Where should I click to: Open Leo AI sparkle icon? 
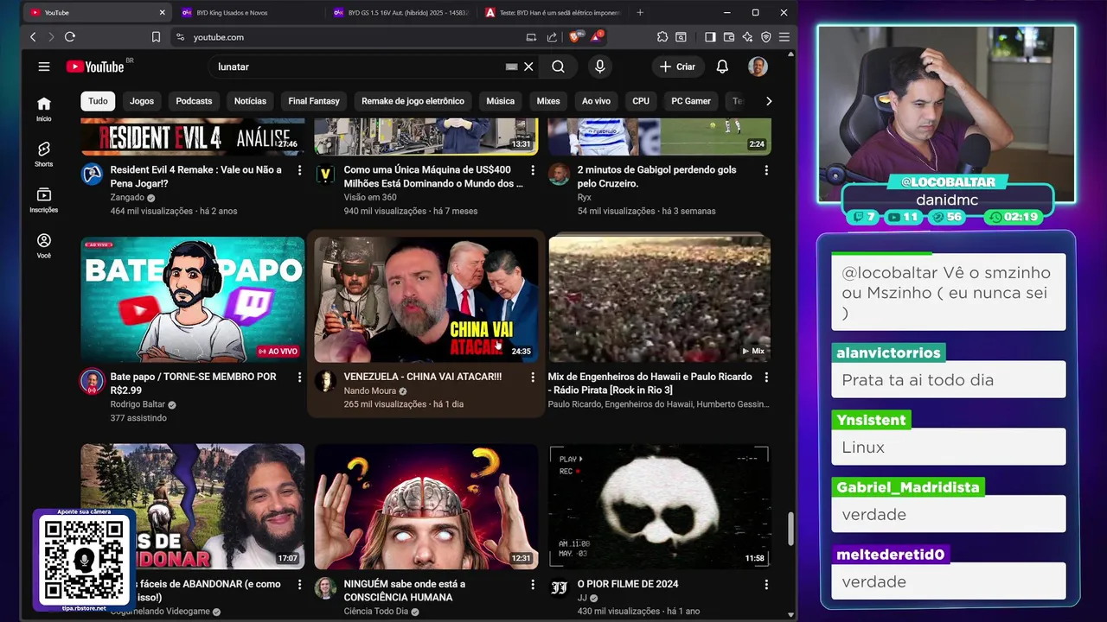coord(747,37)
